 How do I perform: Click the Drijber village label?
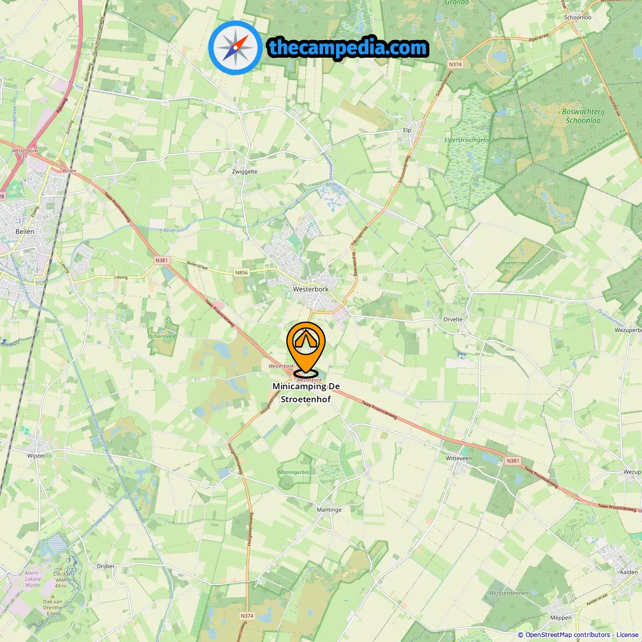[x=106, y=566]
